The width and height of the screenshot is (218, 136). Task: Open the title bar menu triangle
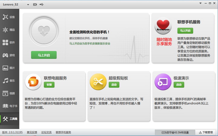click(x=200, y=3)
